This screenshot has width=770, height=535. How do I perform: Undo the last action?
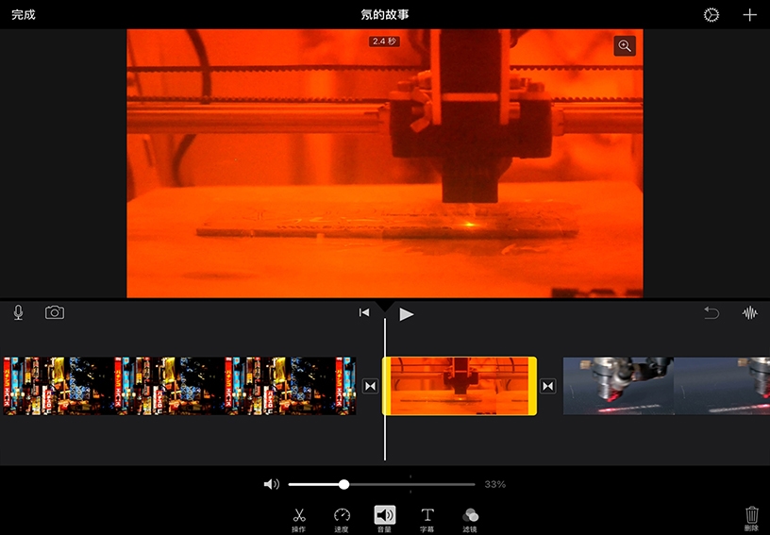[x=711, y=313]
